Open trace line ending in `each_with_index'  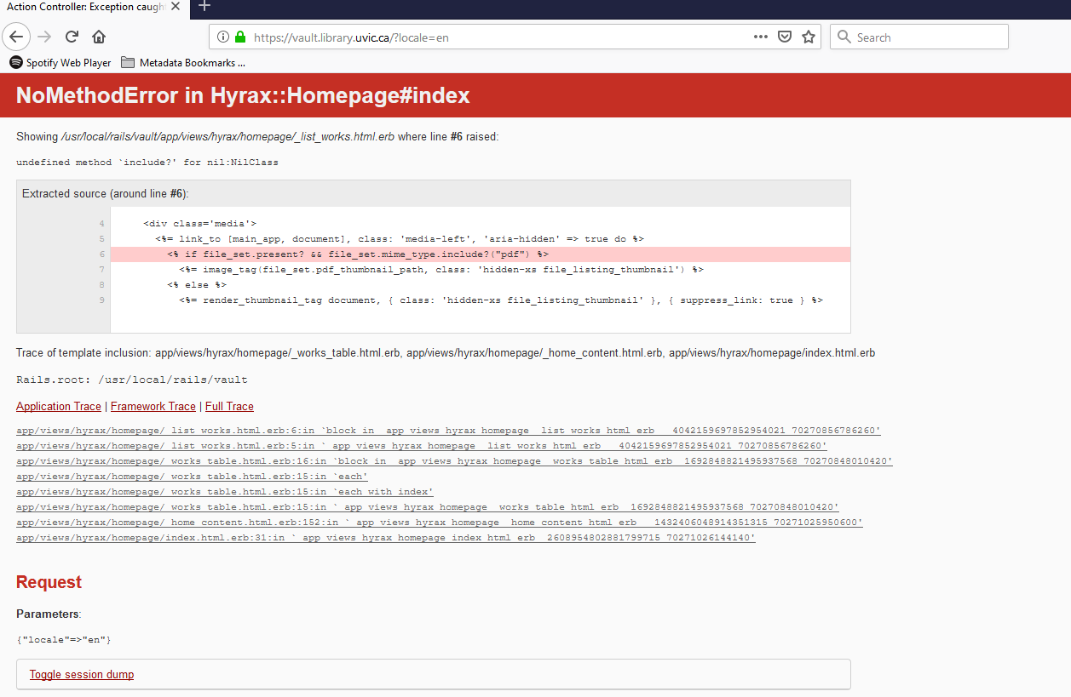click(x=225, y=492)
